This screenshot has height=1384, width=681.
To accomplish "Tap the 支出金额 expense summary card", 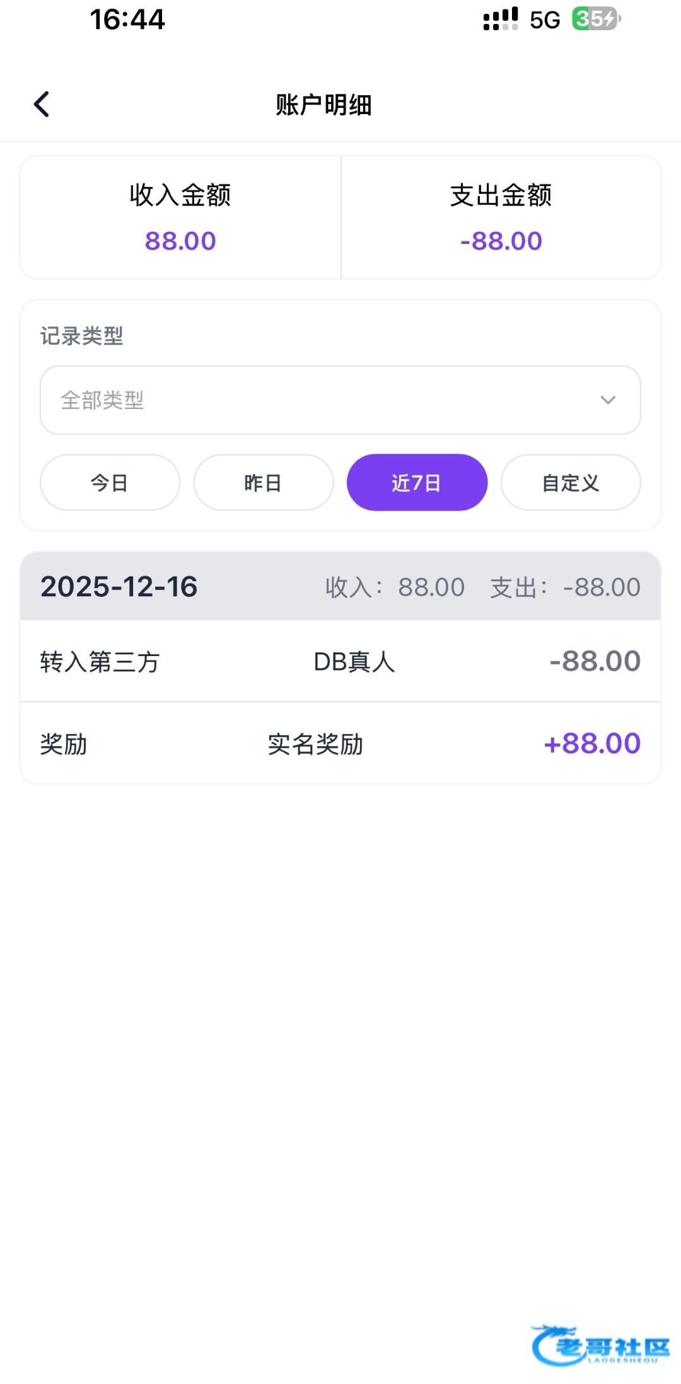I will point(501,217).
